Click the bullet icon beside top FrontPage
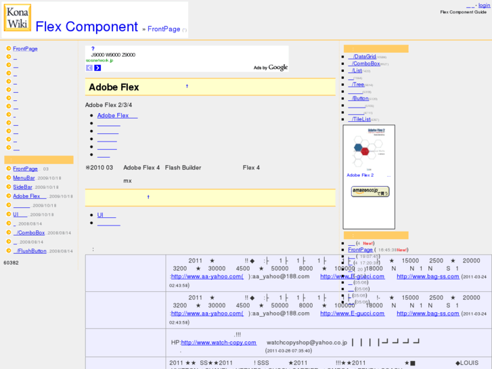Screen dimensions: 492x369 (x=9, y=48)
